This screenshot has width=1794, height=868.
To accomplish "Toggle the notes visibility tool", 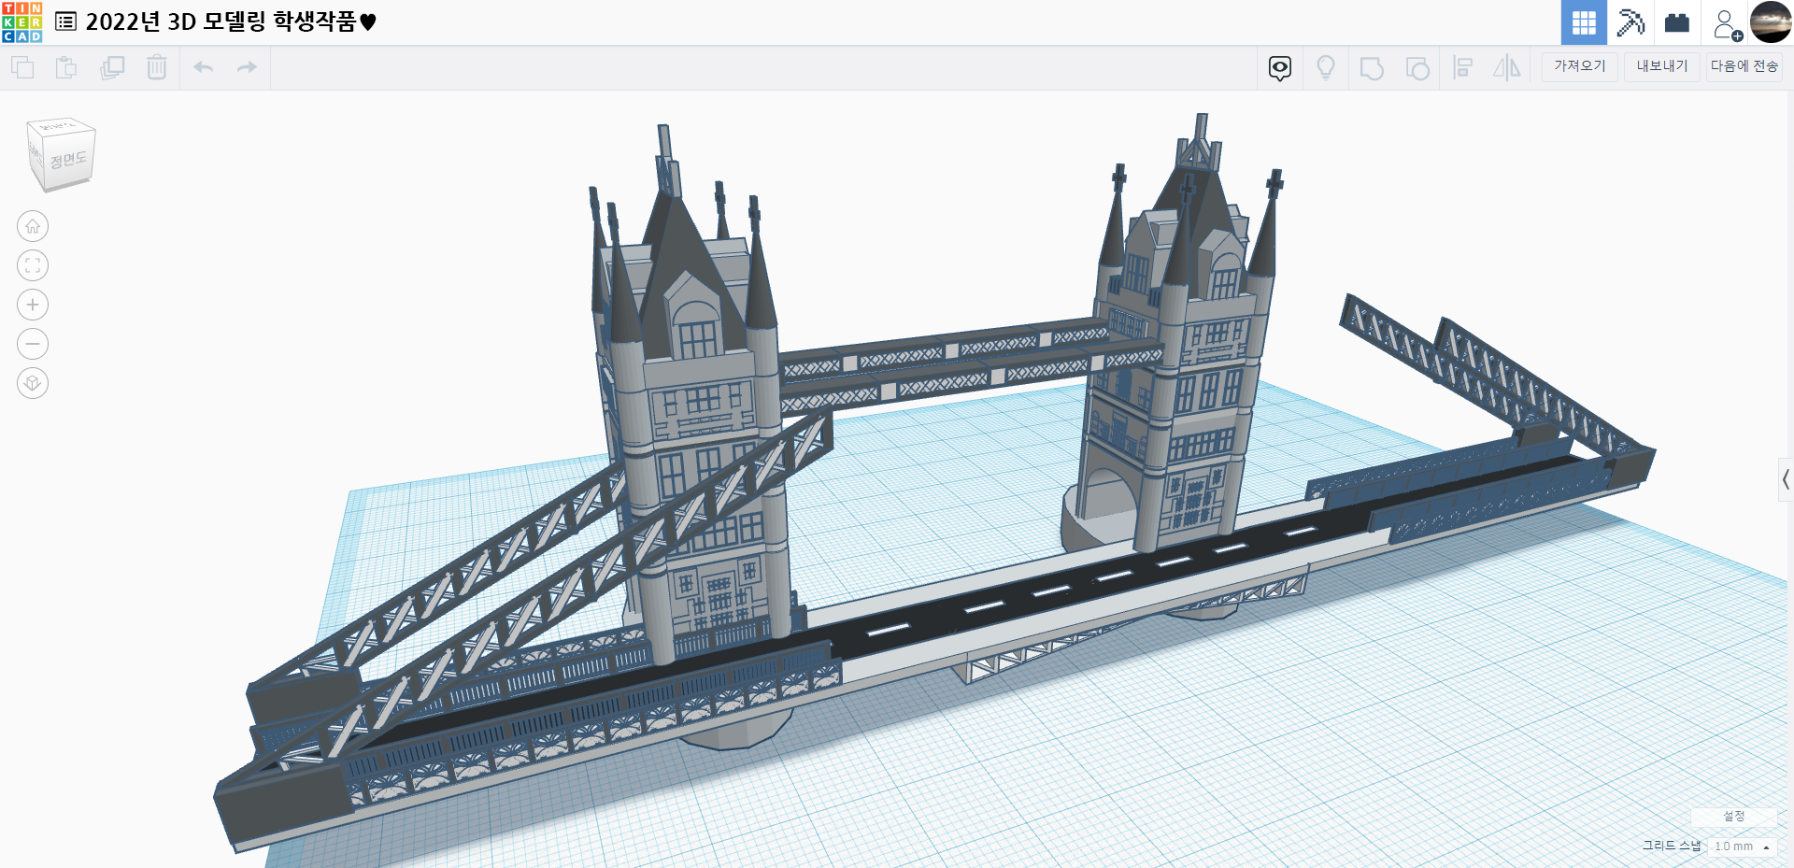I will click(x=1280, y=68).
